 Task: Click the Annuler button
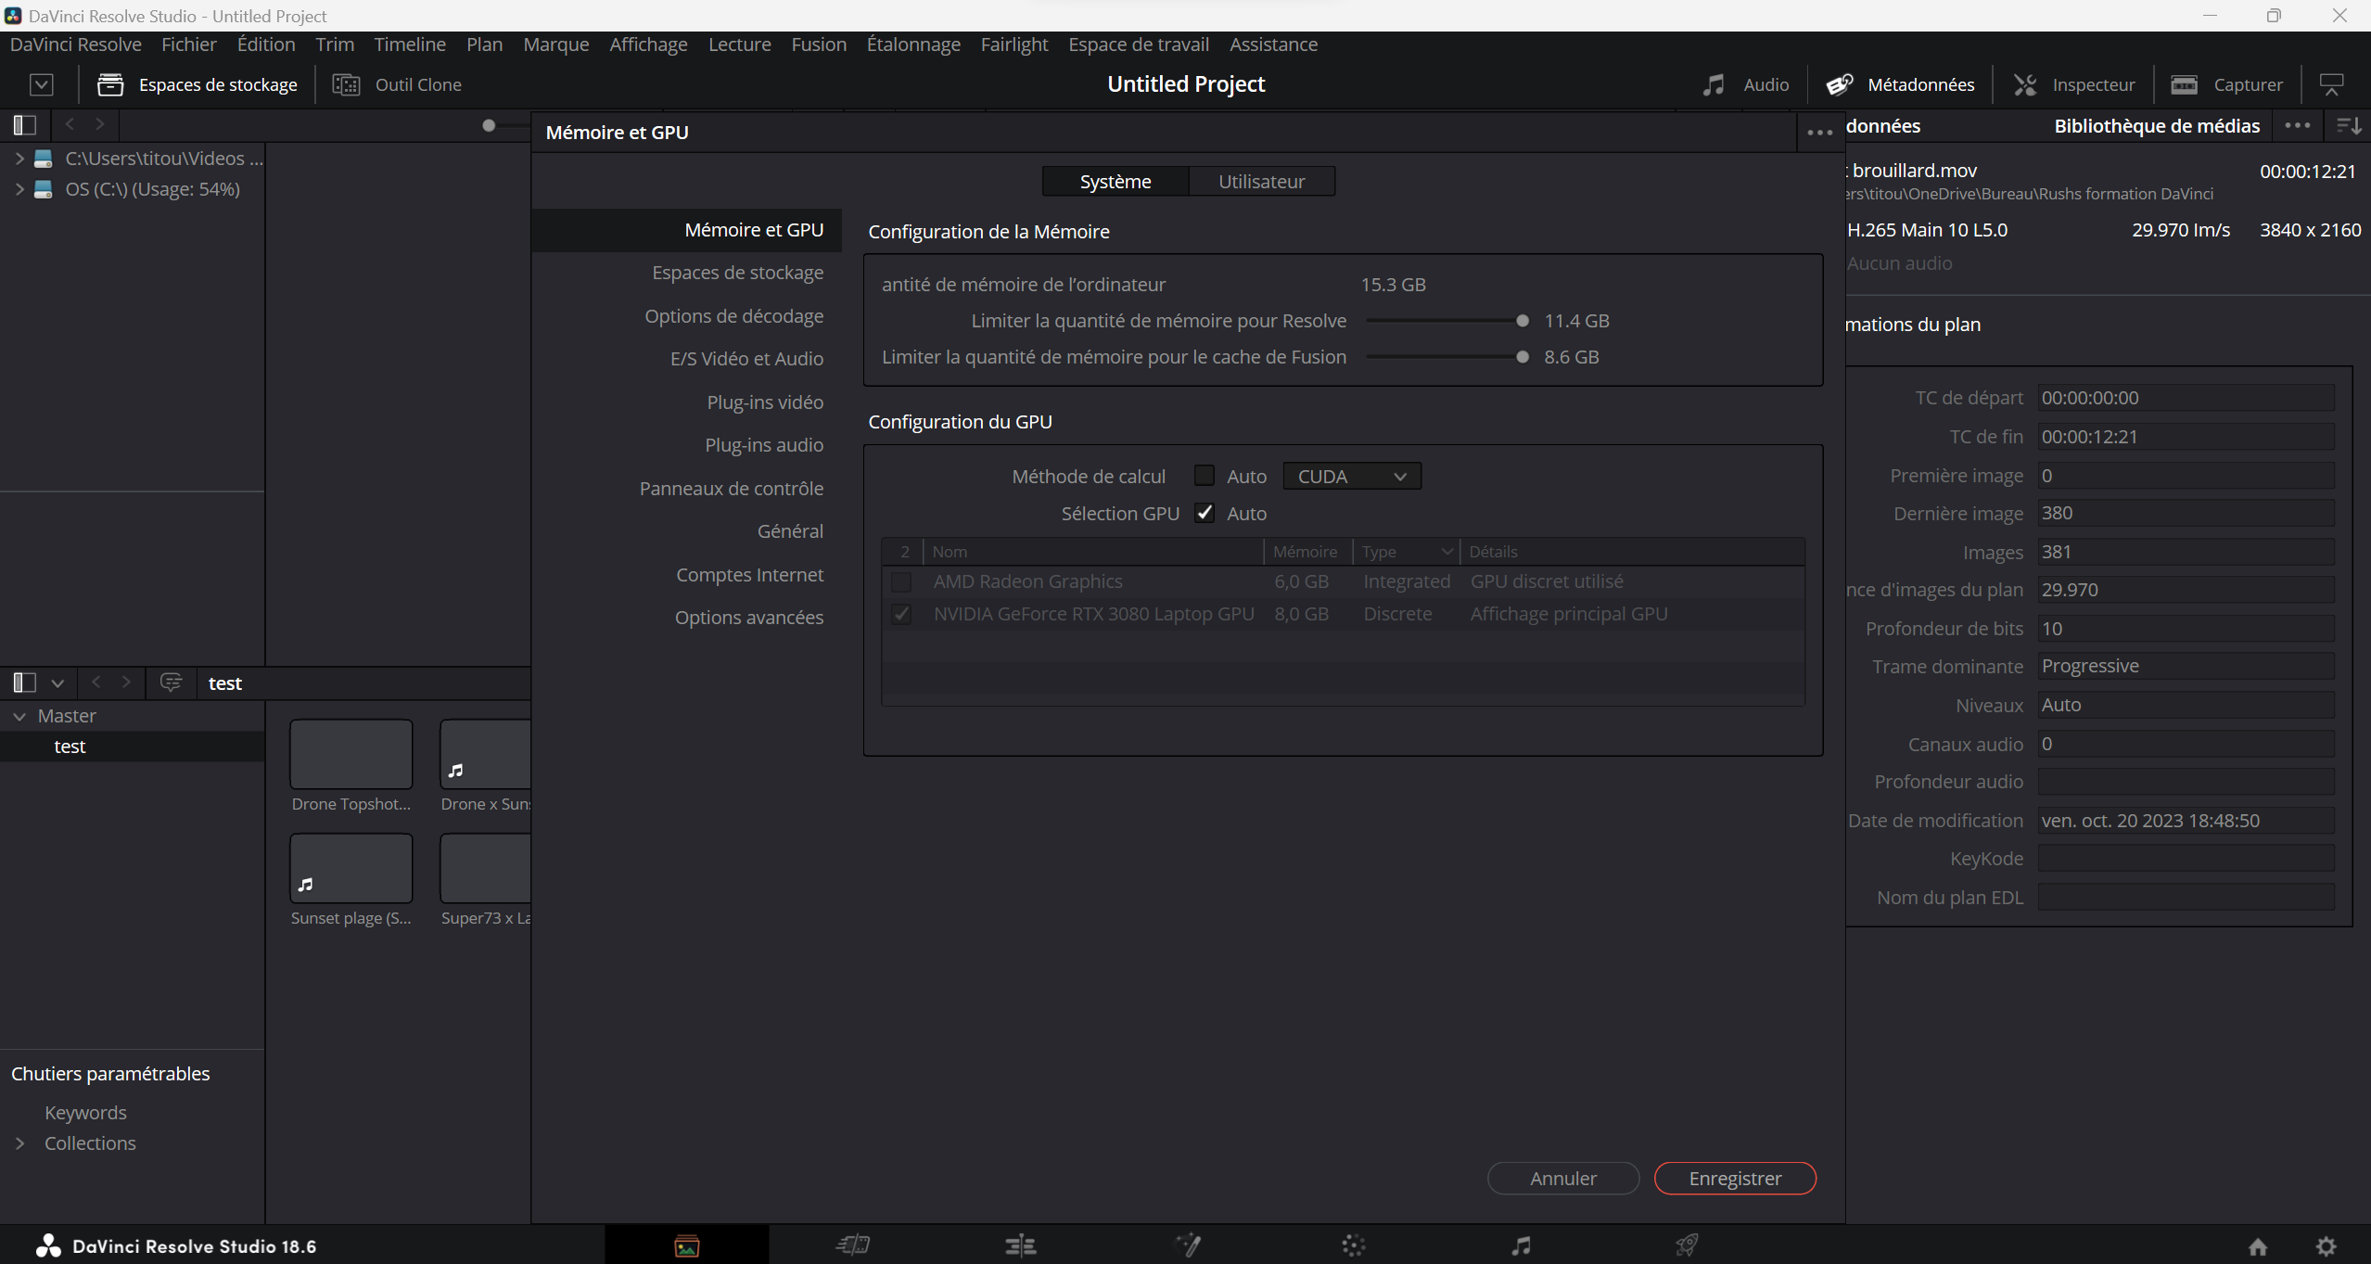click(x=1562, y=1178)
